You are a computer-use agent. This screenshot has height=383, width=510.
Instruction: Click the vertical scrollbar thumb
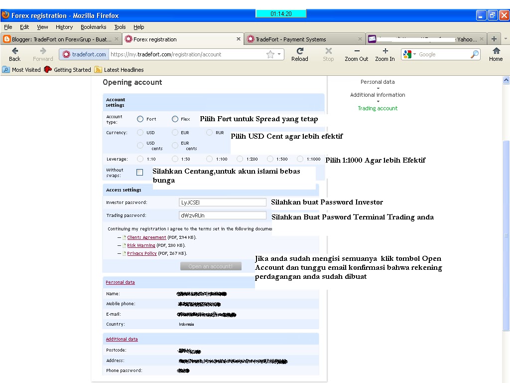[506, 235]
